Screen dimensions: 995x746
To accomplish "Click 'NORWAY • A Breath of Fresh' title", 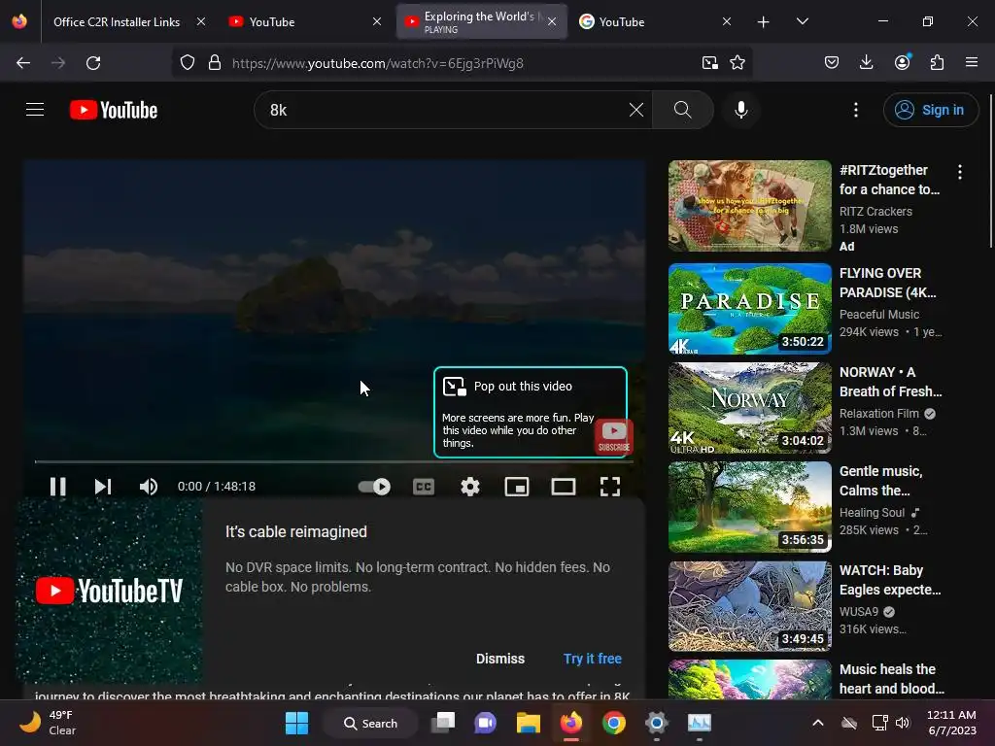I will point(890,382).
